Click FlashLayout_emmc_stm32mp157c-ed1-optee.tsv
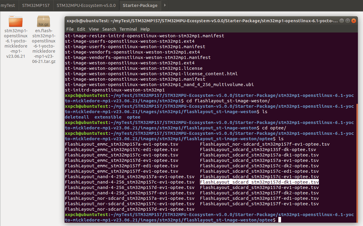Screen dimensions: 363x226 pos(122,150)
